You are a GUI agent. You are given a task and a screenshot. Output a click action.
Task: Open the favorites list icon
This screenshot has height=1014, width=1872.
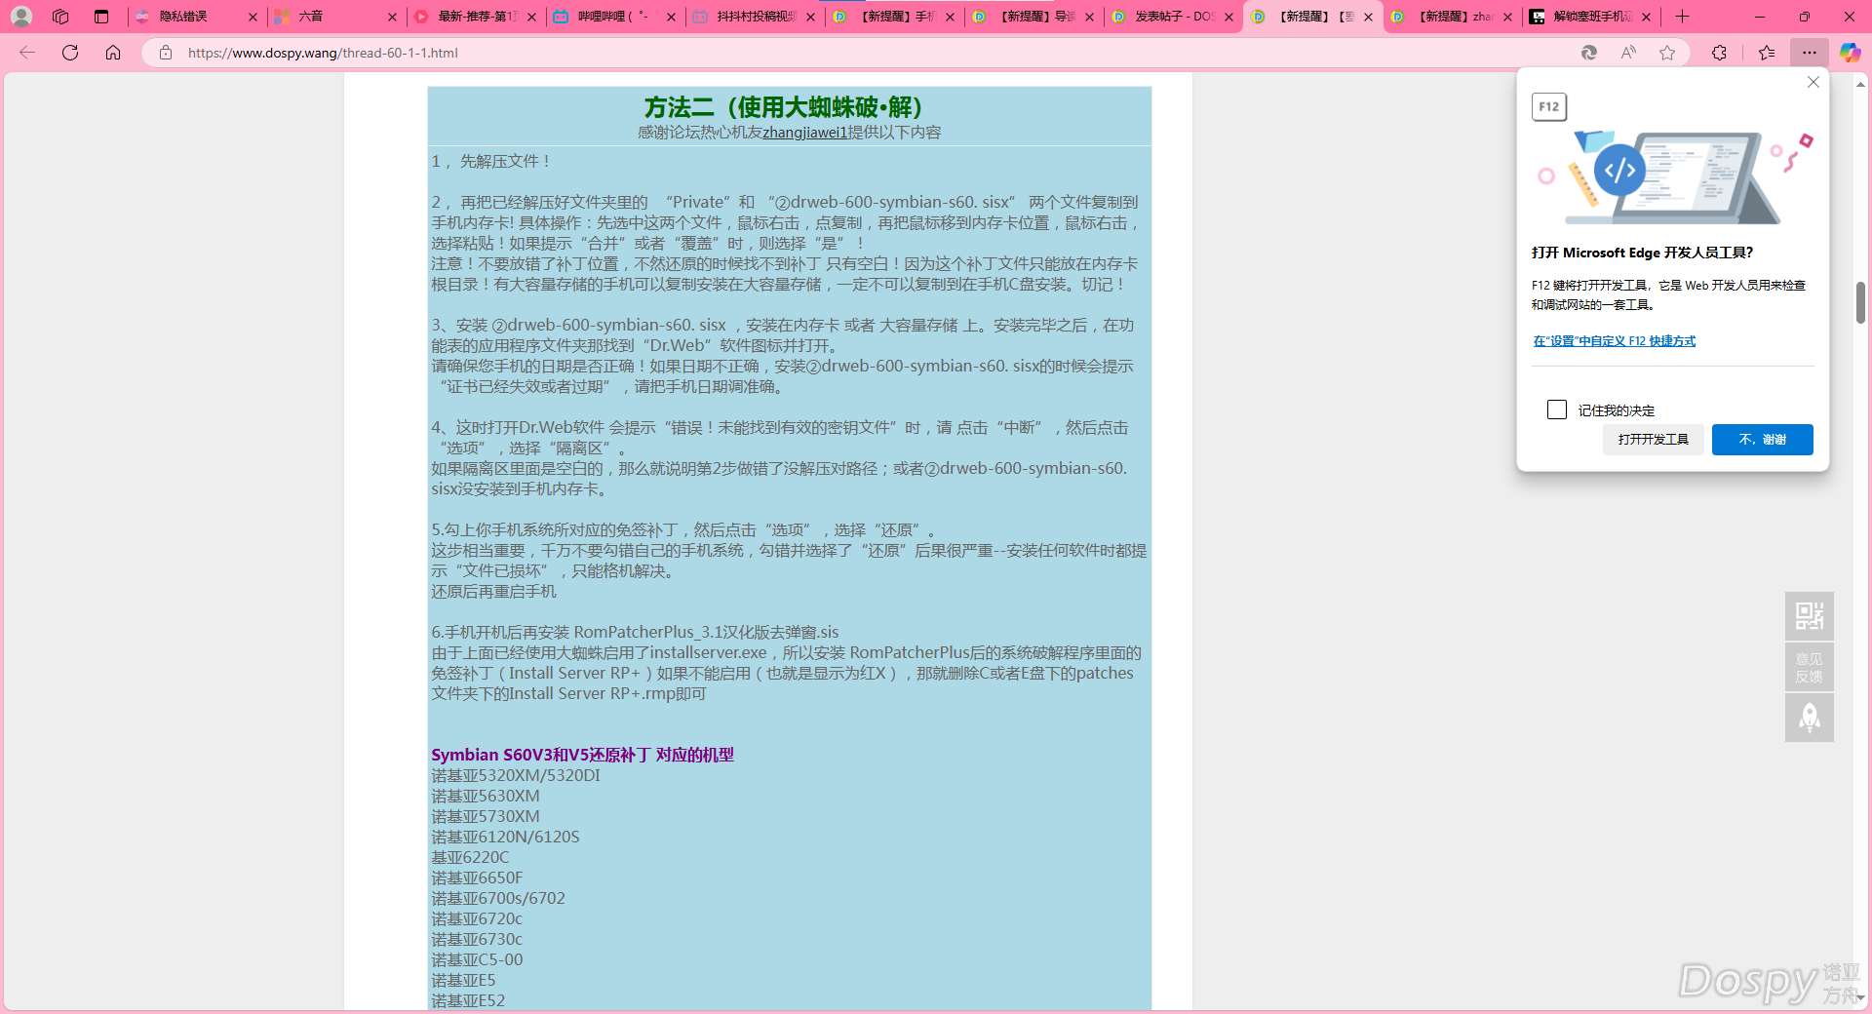(1767, 53)
